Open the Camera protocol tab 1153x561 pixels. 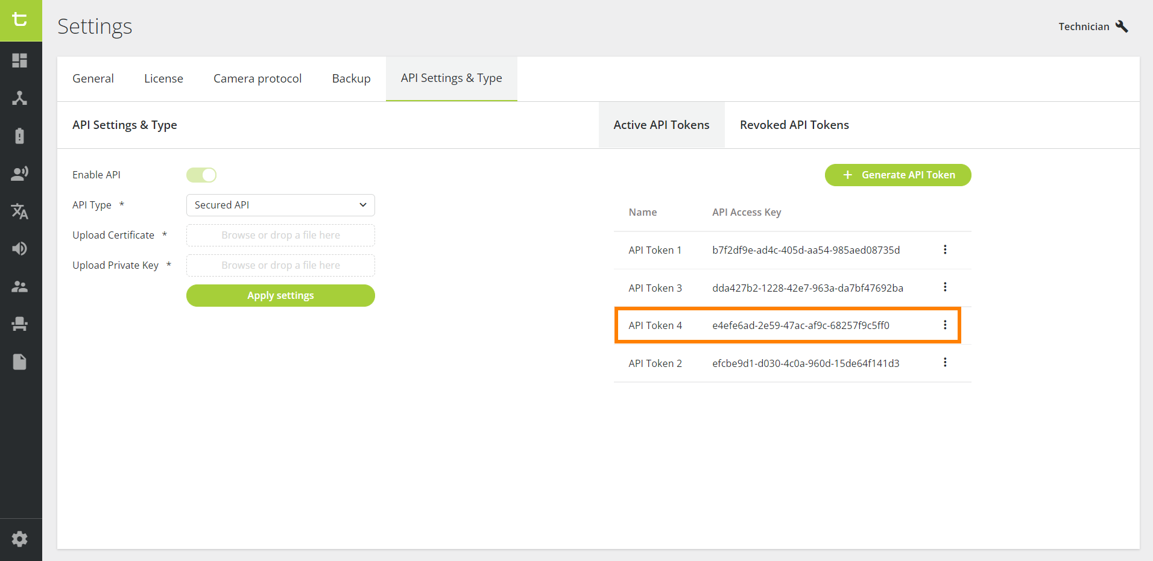[x=257, y=78]
